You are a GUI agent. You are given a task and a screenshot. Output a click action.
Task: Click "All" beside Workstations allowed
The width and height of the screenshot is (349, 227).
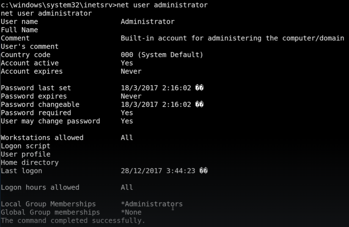tap(127, 138)
